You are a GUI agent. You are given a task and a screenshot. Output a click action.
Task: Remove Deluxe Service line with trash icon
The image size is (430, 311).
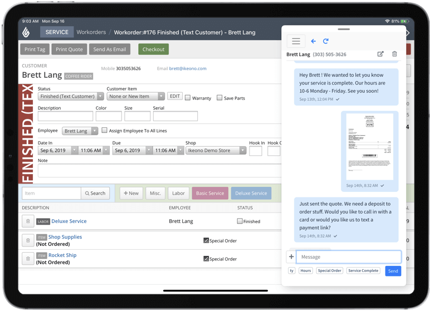(x=28, y=221)
